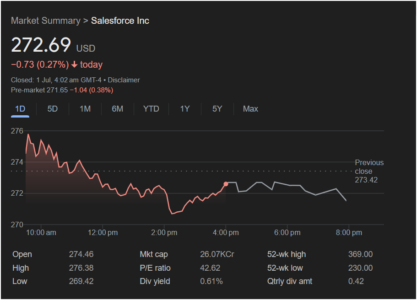The height and width of the screenshot is (300, 417).
Task: Click the 274 price axis label
Action: (17, 162)
